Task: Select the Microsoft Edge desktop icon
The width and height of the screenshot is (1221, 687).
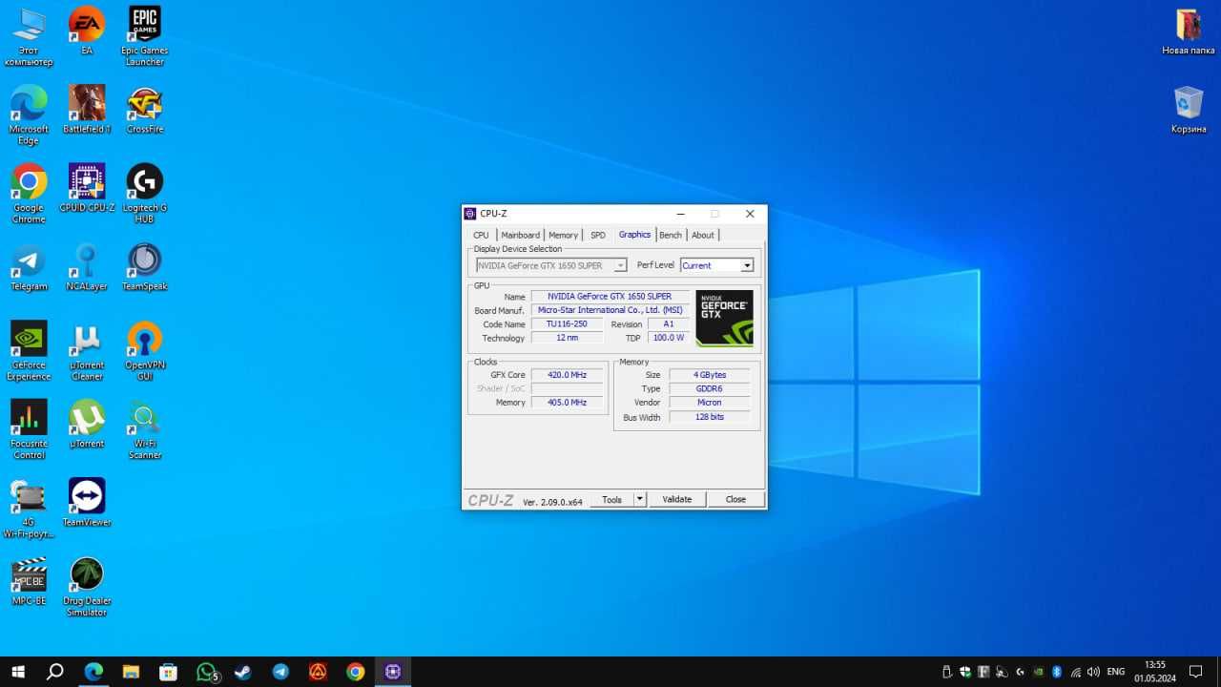Action: coord(29,114)
